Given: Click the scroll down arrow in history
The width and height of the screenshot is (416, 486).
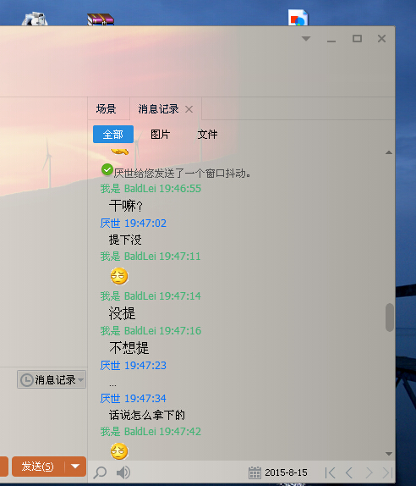Looking at the screenshot, I should click(389, 454).
